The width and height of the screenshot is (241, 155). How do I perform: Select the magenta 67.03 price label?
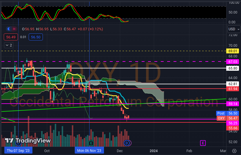(233, 62)
